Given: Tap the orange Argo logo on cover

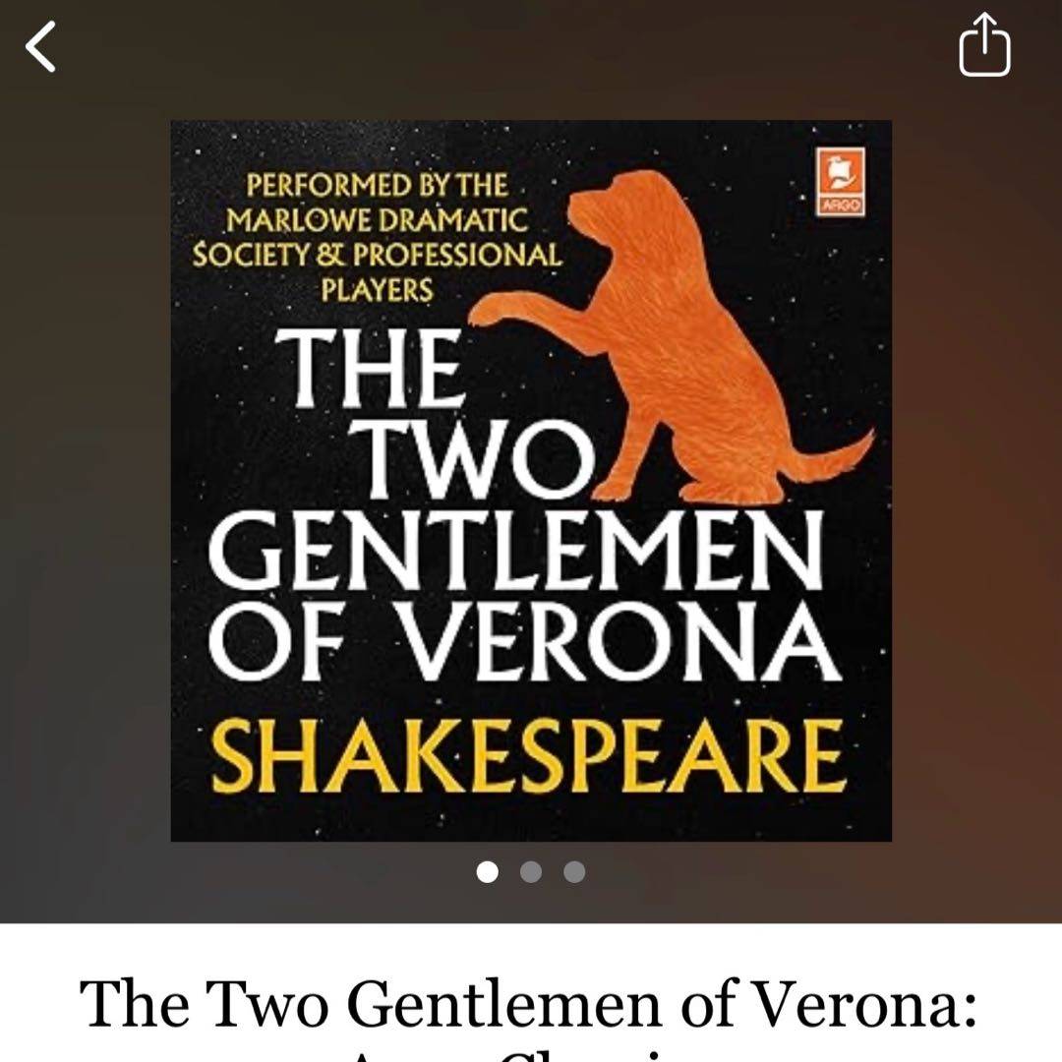Looking at the screenshot, I should click(x=841, y=182).
